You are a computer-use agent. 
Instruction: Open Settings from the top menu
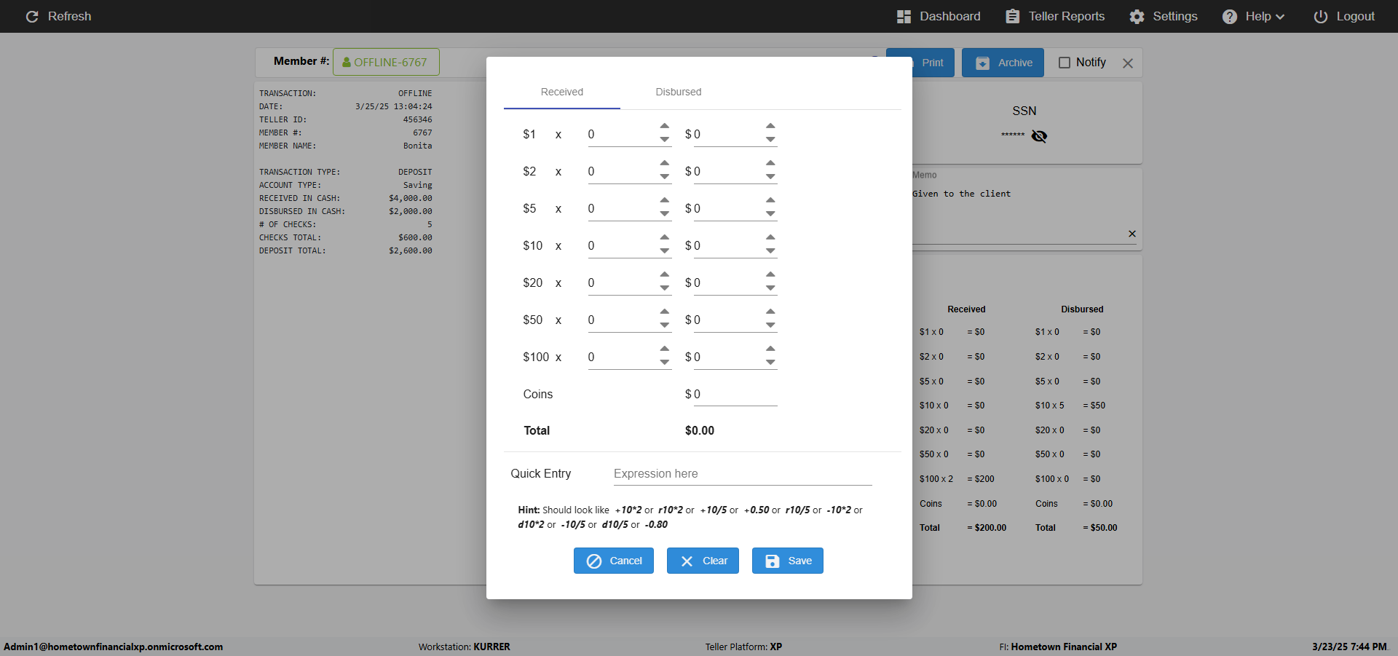click(x=1164, y=17)
